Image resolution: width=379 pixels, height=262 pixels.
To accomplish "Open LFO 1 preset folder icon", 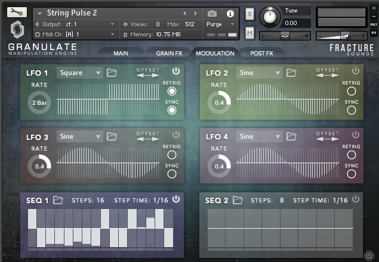I will pos(112,73).
